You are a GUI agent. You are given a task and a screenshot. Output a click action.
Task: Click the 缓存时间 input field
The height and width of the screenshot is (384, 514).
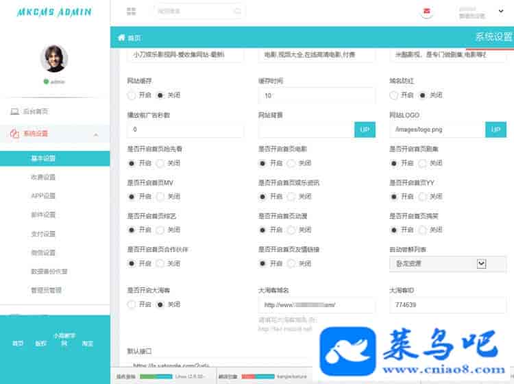tap(317, 95)
